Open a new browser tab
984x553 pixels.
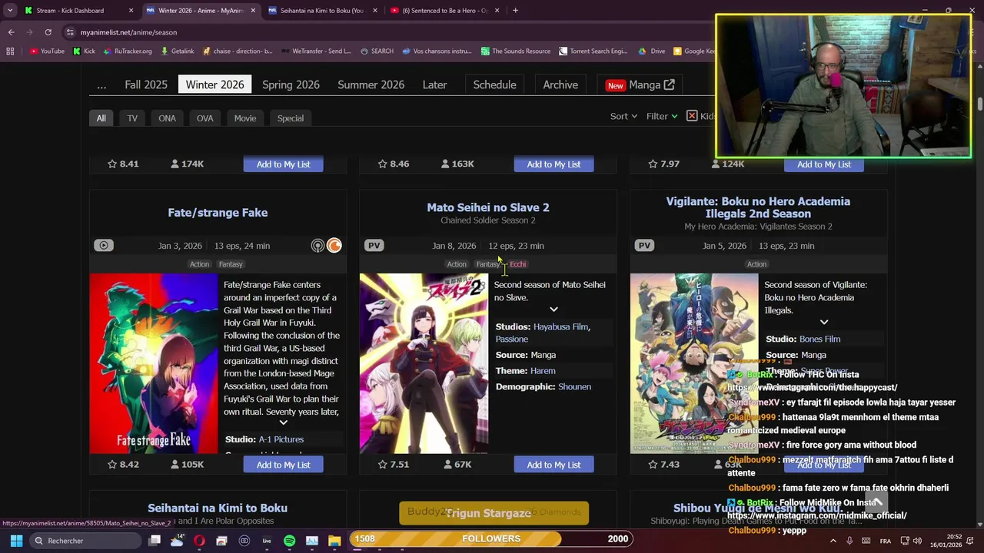pos(515,11)
